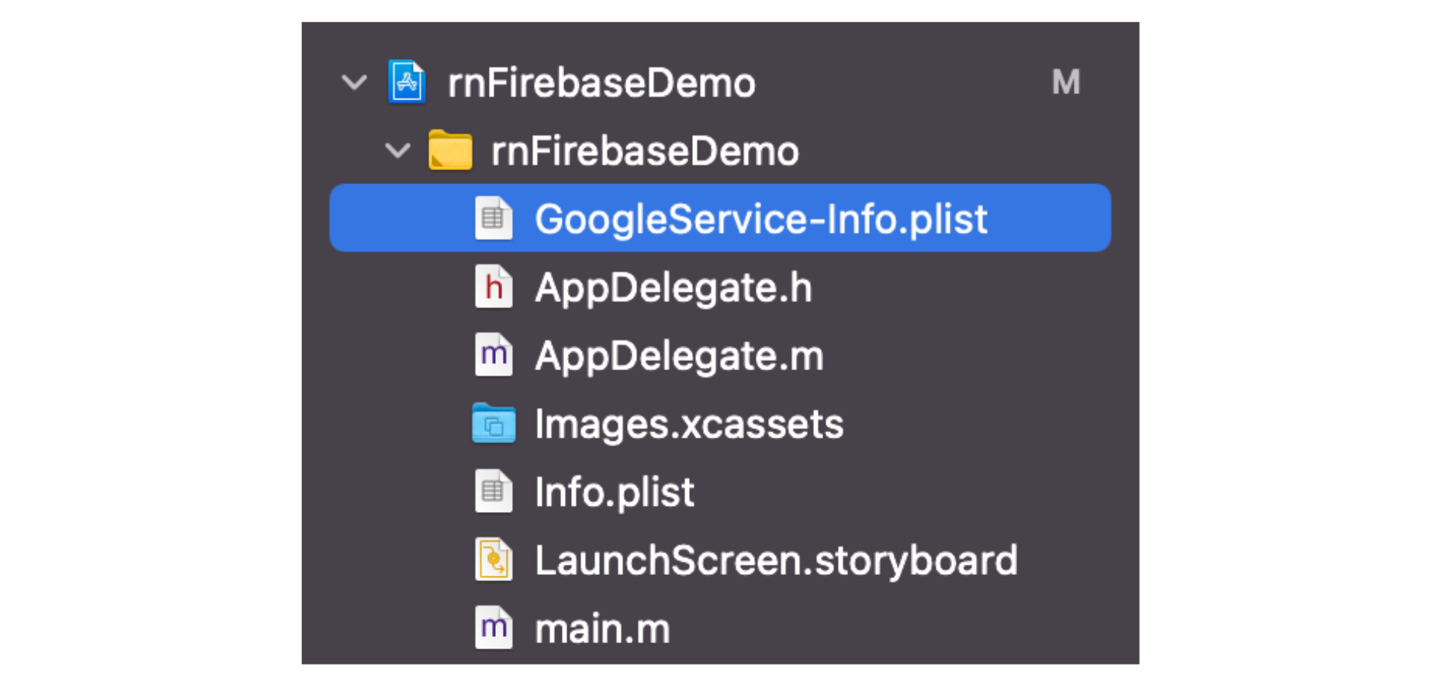Click the Xcode project blueprint icon
Image resolution: width=1441 pixels, height=683 pixels.
(407, 81)
